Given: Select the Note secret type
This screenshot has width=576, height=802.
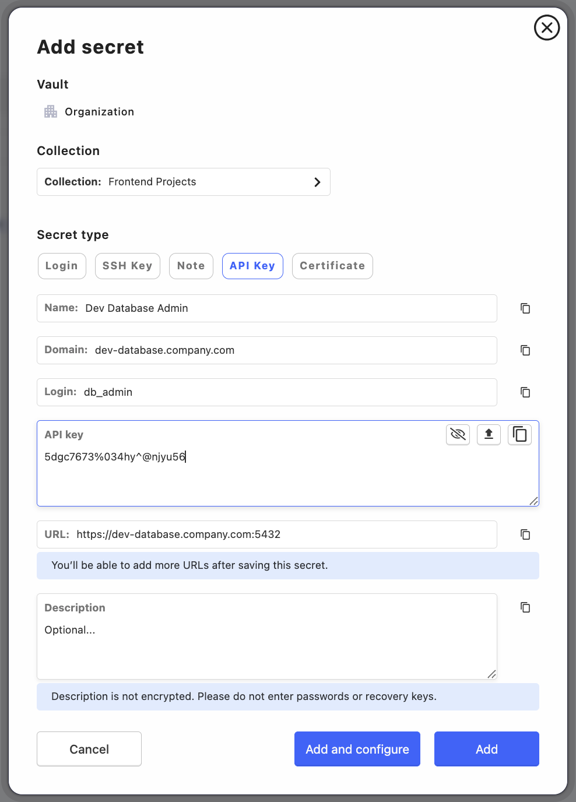Looking at the screenshot, I should [191, 266].
